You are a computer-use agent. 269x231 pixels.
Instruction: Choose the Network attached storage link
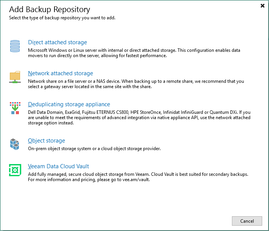61,73
